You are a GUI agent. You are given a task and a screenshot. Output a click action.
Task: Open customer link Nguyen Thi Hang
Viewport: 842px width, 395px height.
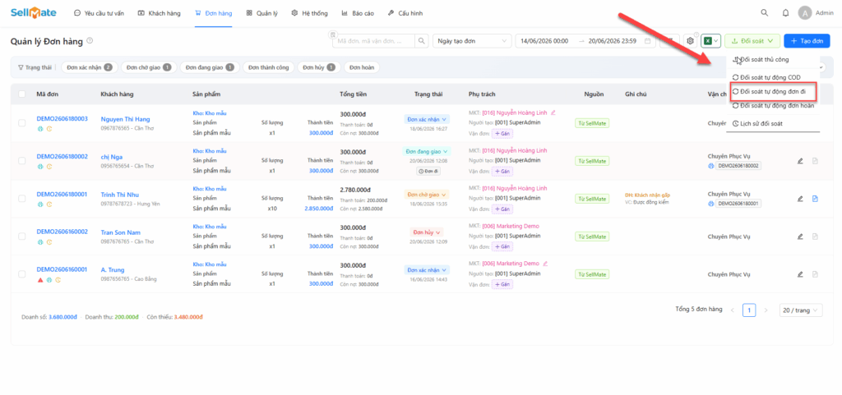click(x=125, y=119)
